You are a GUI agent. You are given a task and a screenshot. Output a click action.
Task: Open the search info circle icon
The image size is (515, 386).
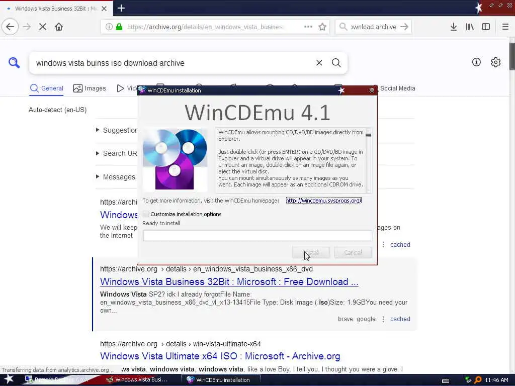476,62
